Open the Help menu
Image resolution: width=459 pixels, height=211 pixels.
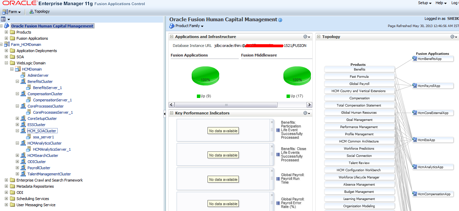point(441,3)
